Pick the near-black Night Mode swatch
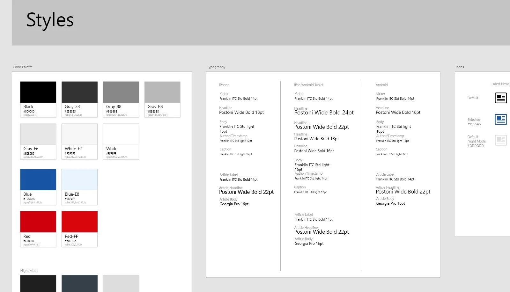 (x=38, y=284)
